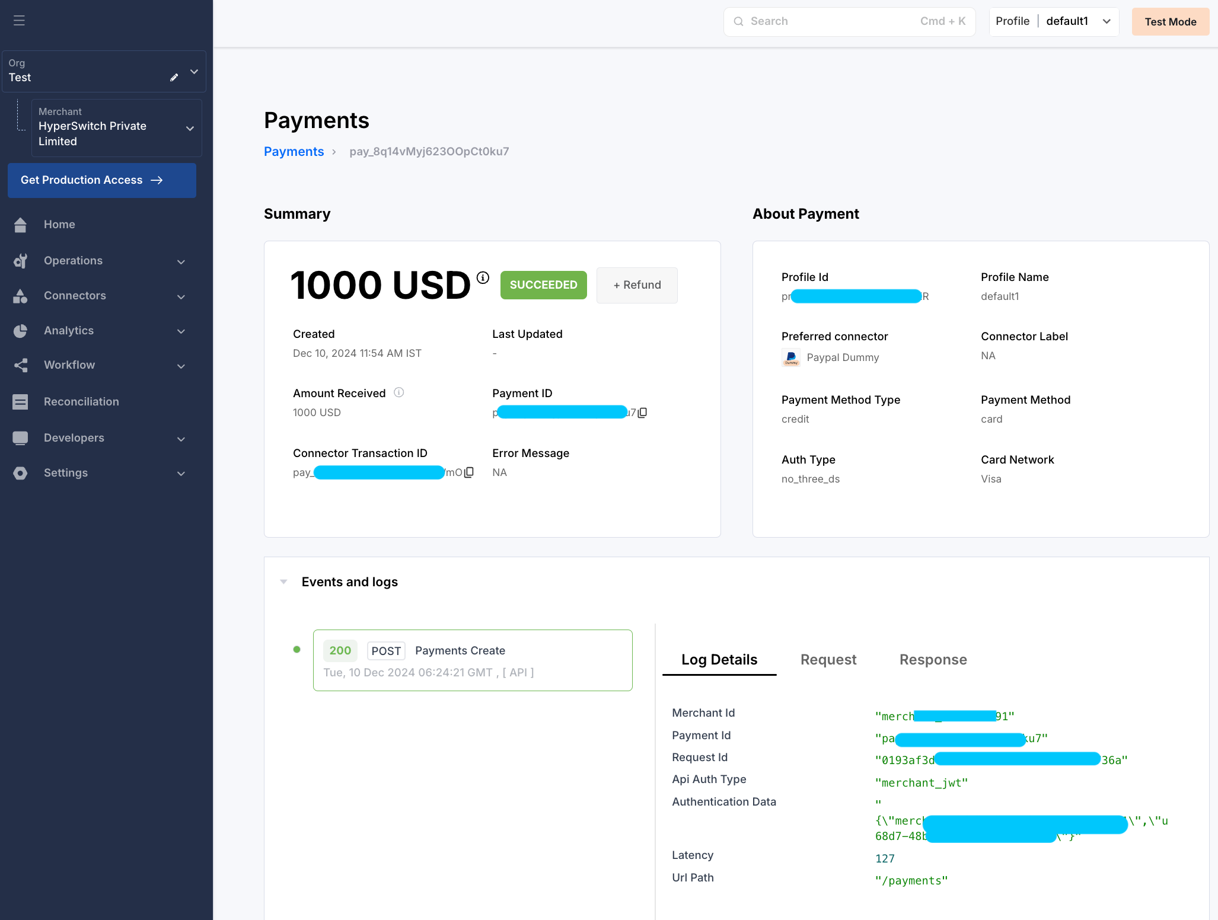Screen dimensions: 1218x920
Task: Switch to the Response tab
Action: click(933, 660)
